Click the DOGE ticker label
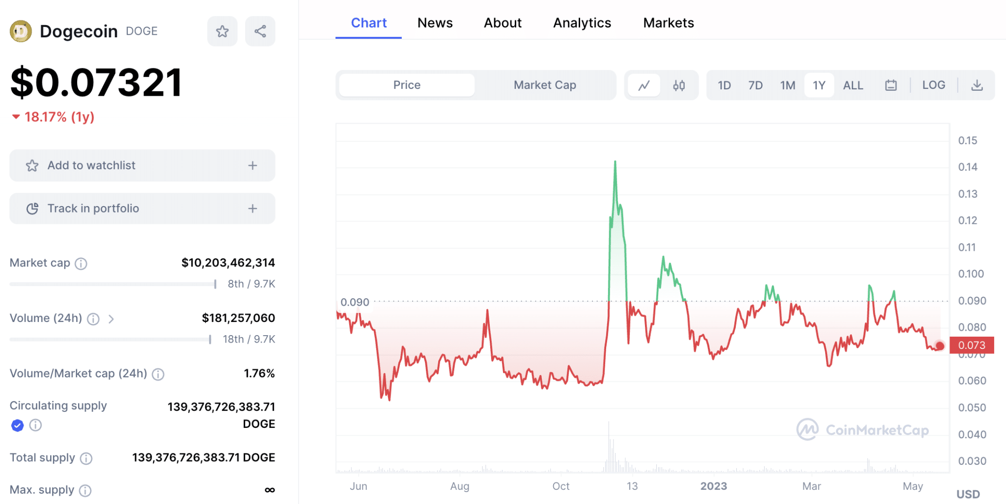 141,31
